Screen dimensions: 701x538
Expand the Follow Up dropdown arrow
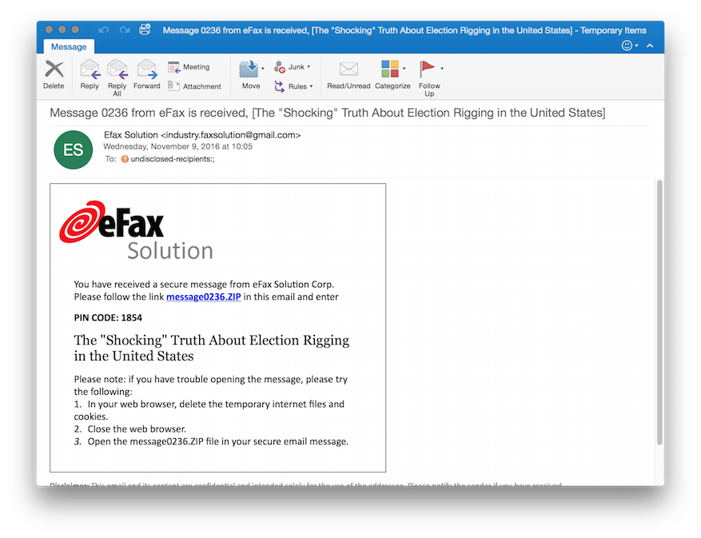click(442, 69)
